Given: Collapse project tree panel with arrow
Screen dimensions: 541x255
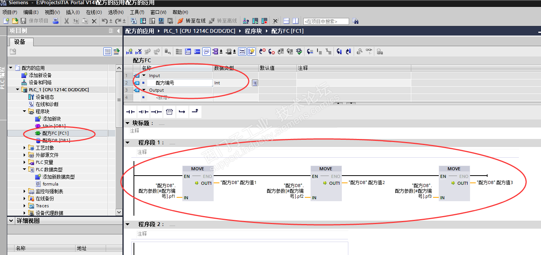Looking at the screenshot, I should point(118,31).
